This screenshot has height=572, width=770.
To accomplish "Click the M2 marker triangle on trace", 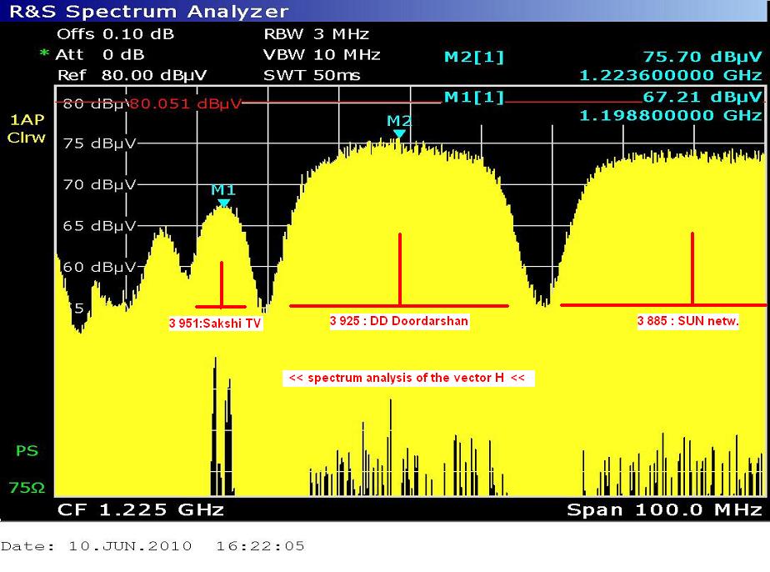I will pyautogui.click(x=400, y=133).
